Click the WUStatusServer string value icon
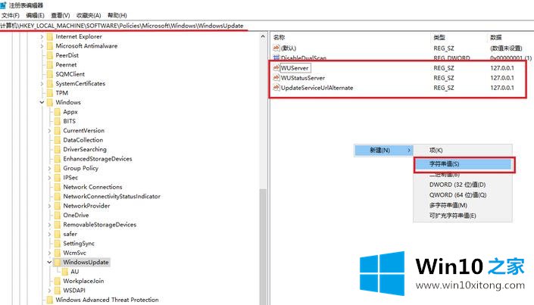The image size is (534, 305). point(276,78)
